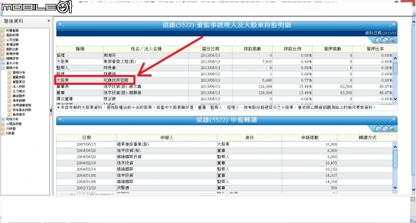Click the 選任日期 column header
The width and height of the screenshot is (416, 223).
[x=210, y=49]
